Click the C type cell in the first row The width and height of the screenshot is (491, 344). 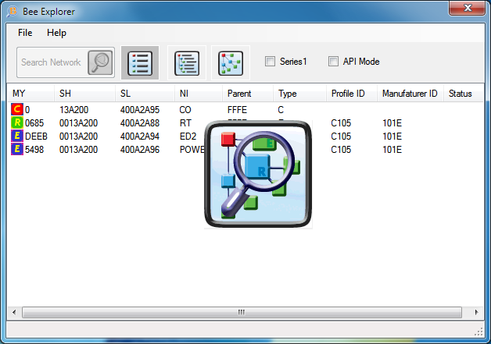[x=281, y=110]
